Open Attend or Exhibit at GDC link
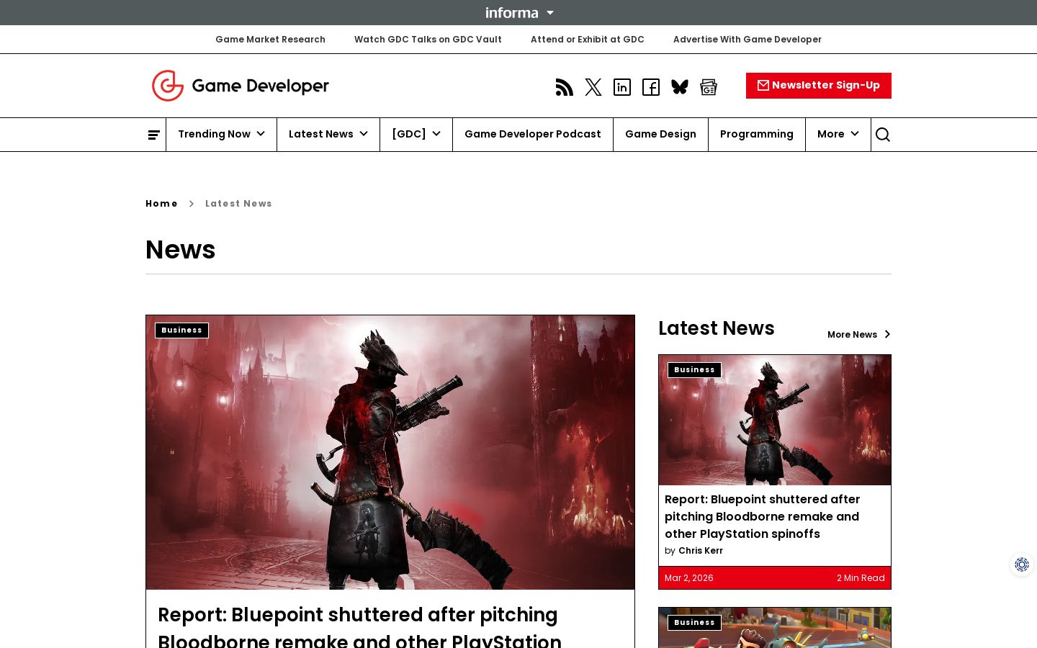The image size is (1037, 648). click(588, 40)
